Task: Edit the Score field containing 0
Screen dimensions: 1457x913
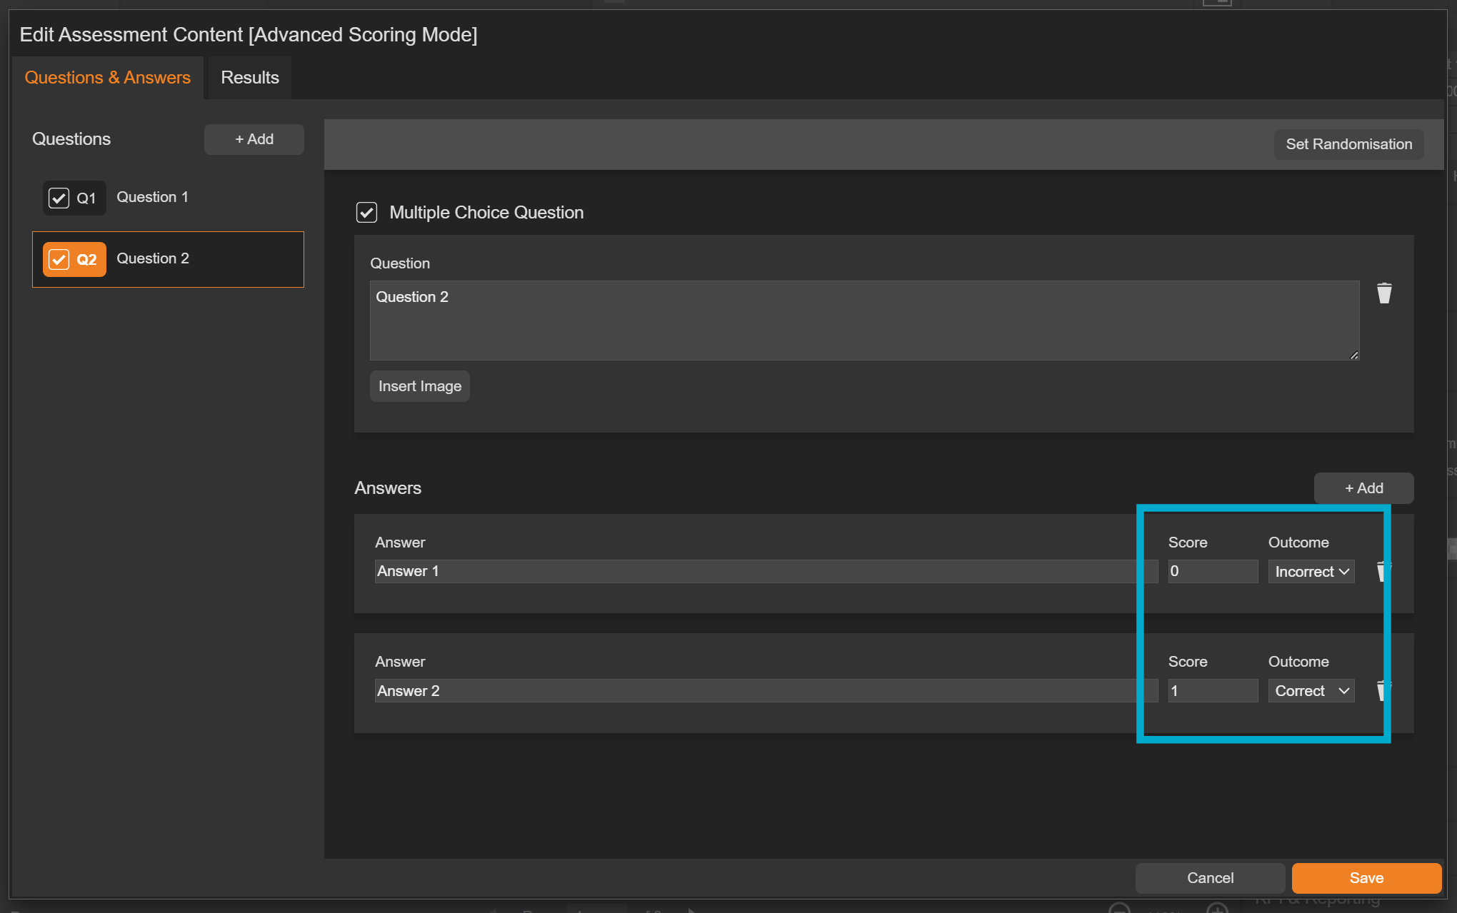Action: (x=1212, y=571)
